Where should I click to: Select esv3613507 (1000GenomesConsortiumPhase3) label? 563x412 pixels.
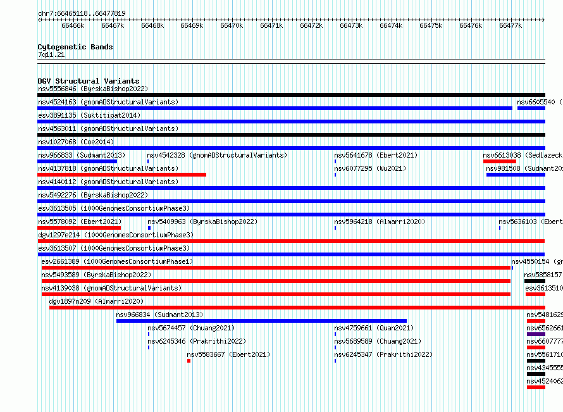pyautogui.click(x=114, y=248)
